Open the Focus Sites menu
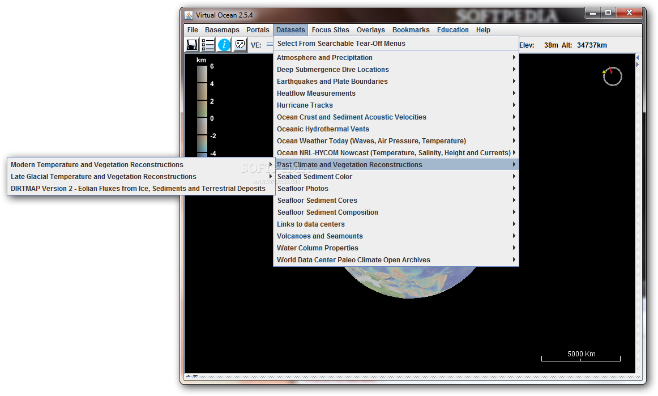Screen dimensions: 658x396 point(330,30)
